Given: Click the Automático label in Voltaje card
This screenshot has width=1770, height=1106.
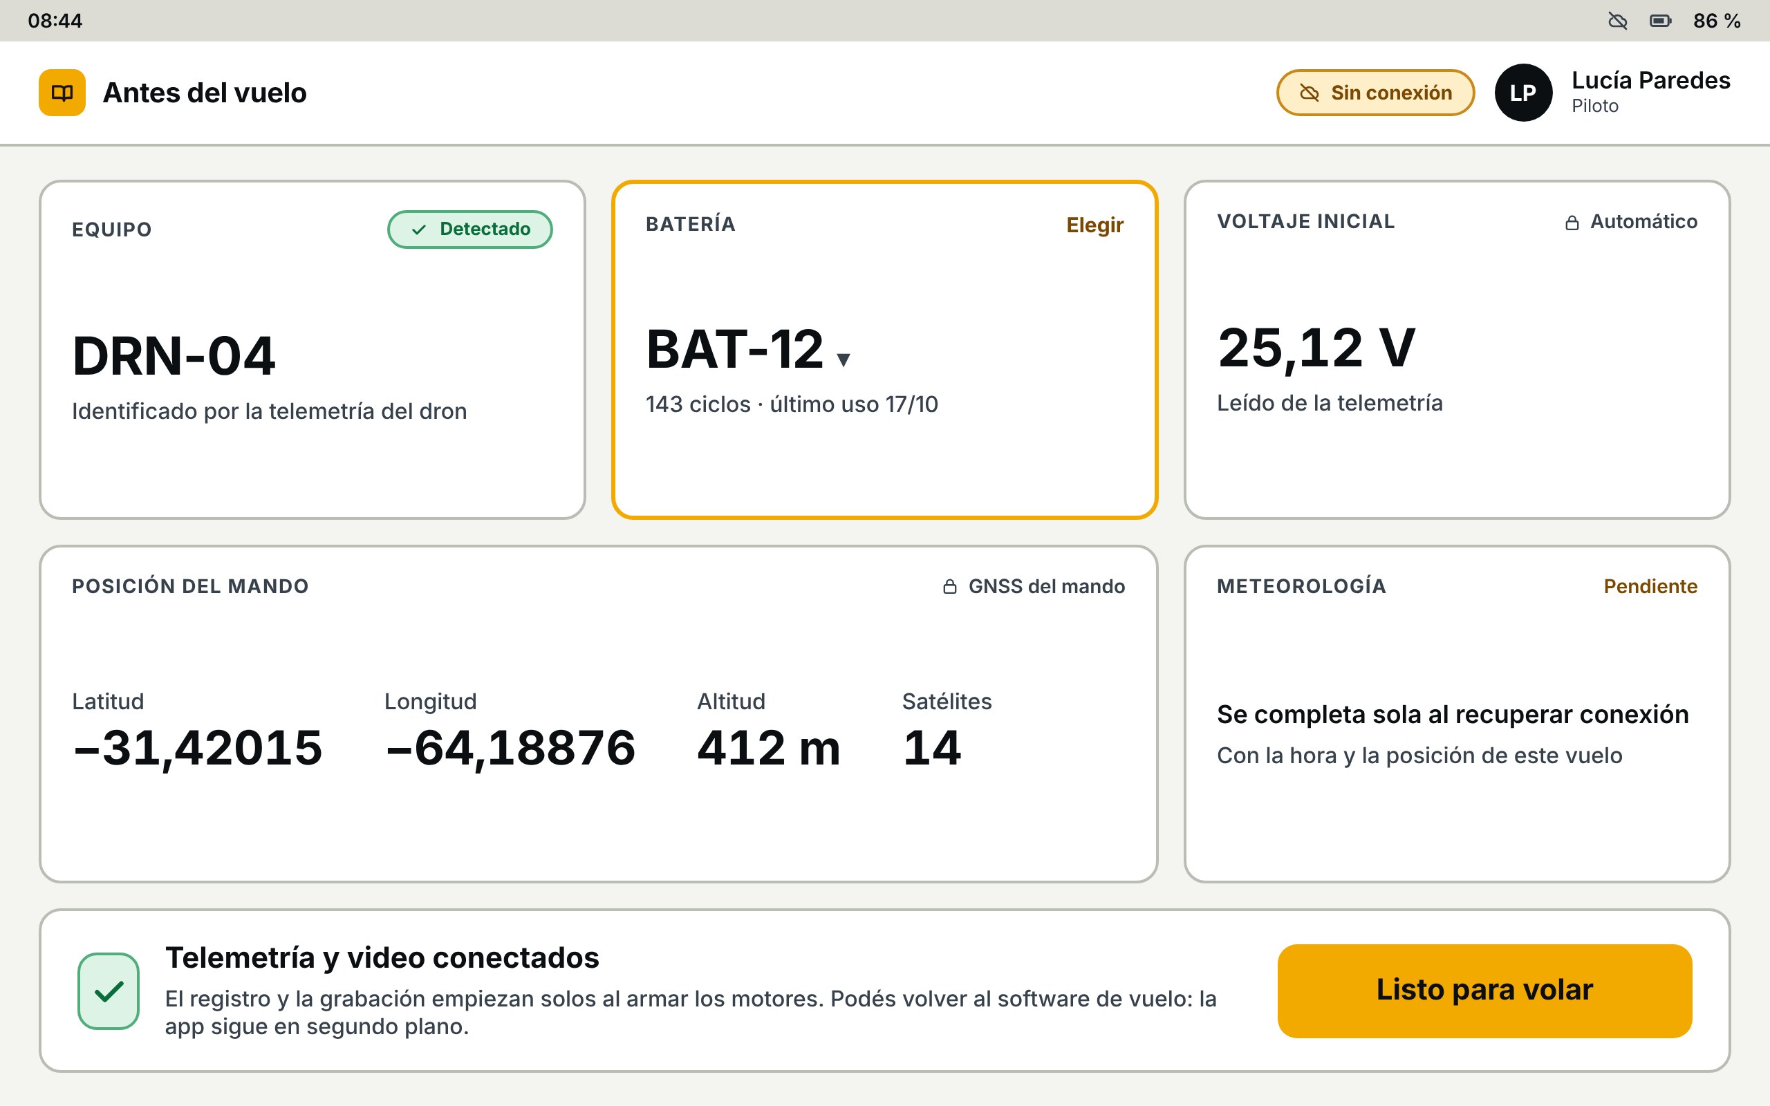Looking at the screenshot, I should (1643, 222).
